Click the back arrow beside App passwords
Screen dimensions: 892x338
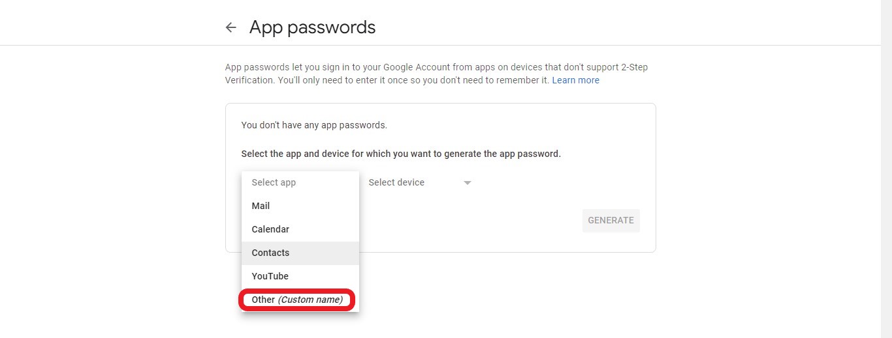click(231, 27)
